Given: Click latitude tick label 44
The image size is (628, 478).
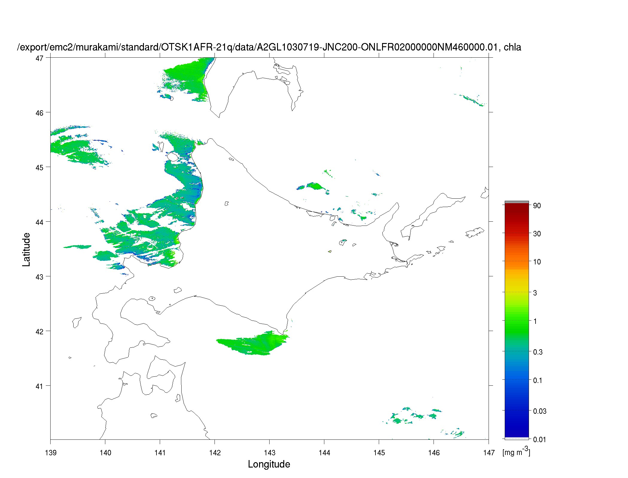Looking at the screenshot, I should click(x=39, y=222).
